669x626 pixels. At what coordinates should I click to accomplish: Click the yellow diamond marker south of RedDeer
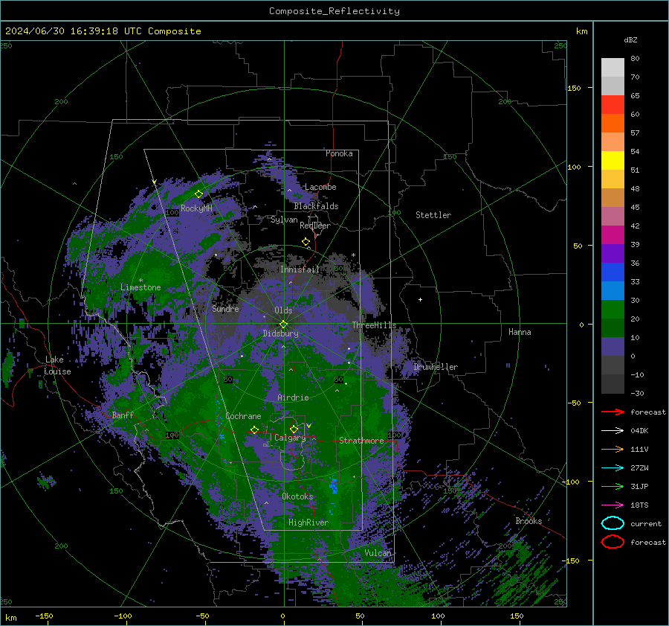[x=306, y=242]
